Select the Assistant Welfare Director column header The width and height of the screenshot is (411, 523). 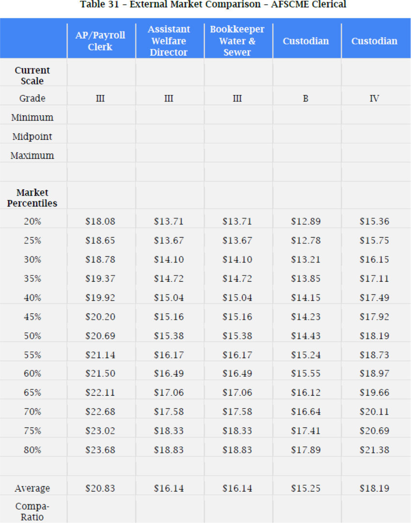[x=168, y=41]
